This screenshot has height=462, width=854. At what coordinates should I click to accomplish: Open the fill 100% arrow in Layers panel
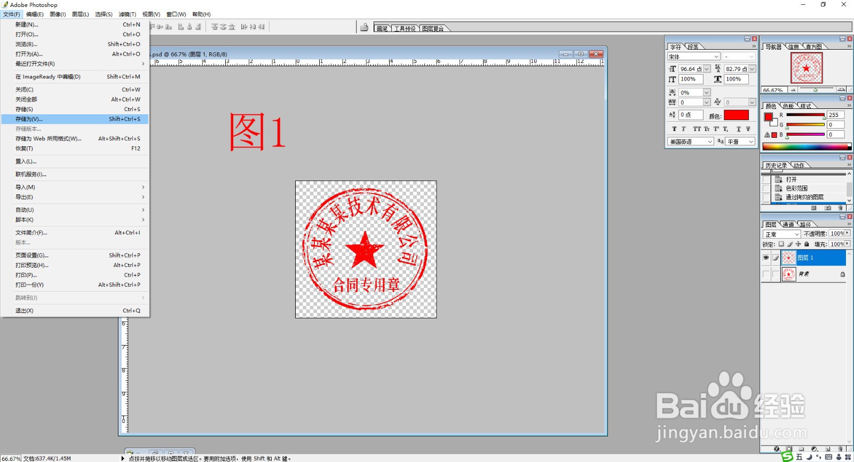[848, 244]
